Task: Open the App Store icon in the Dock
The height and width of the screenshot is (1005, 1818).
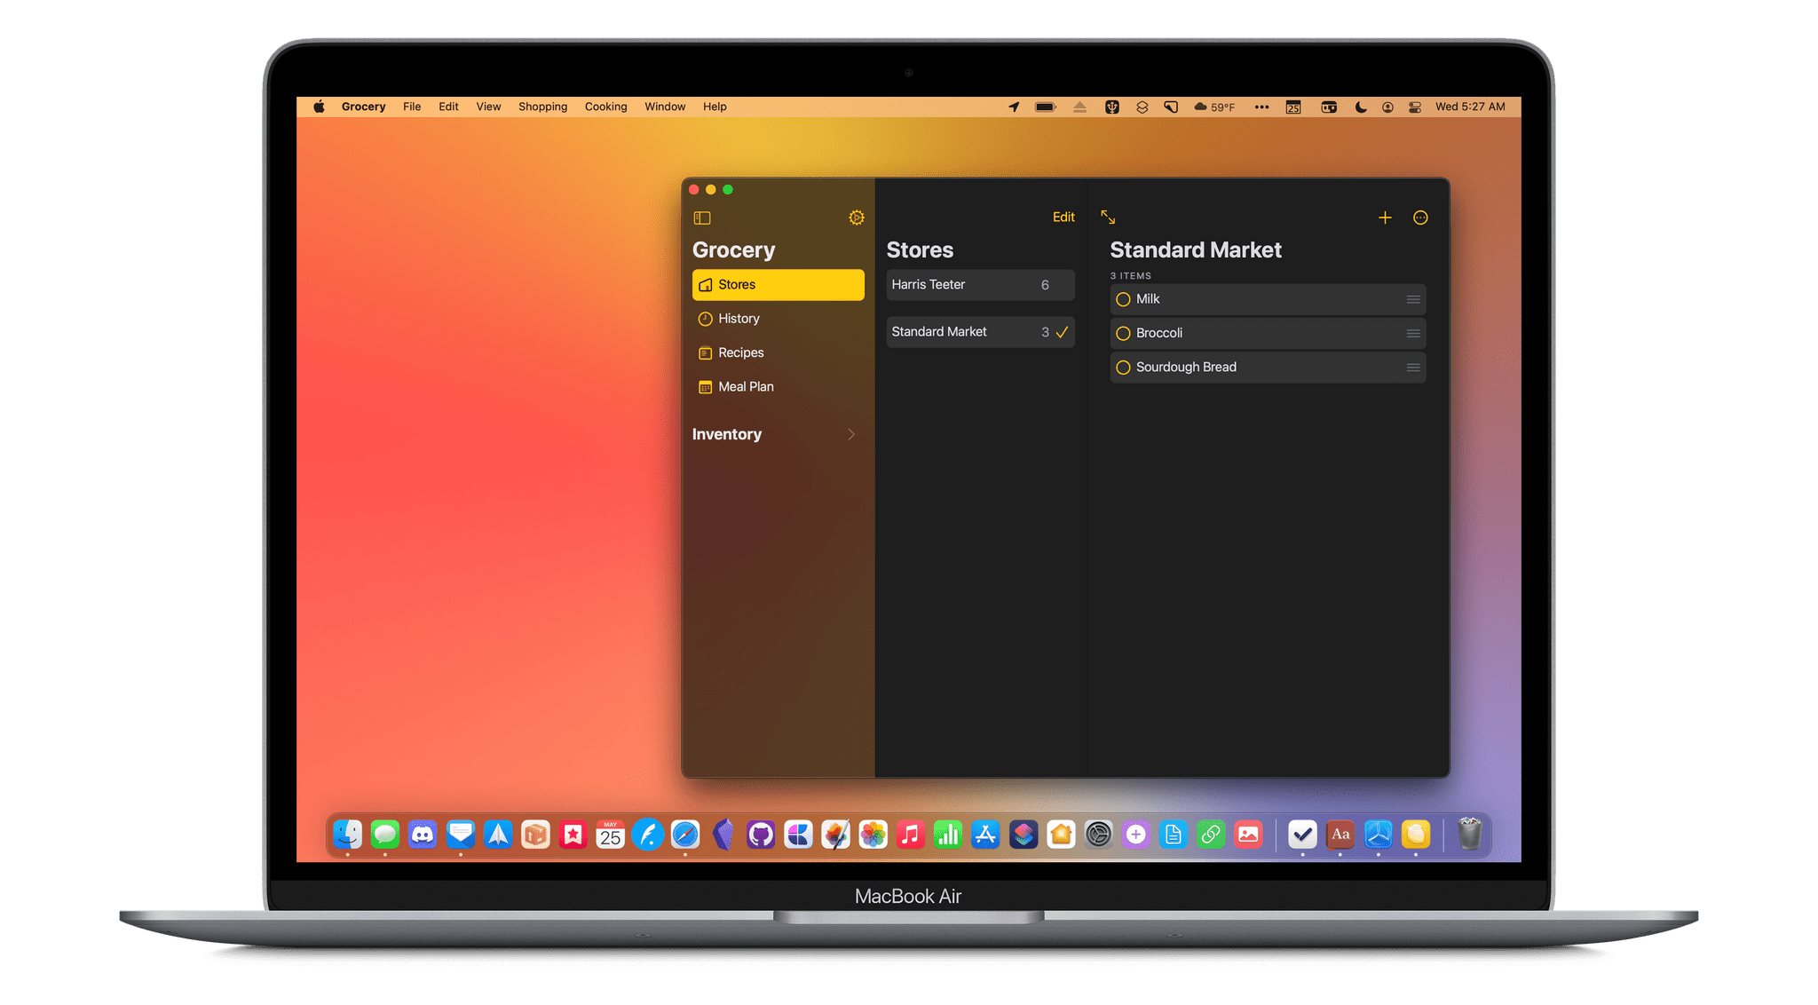Action: point(985,835)
